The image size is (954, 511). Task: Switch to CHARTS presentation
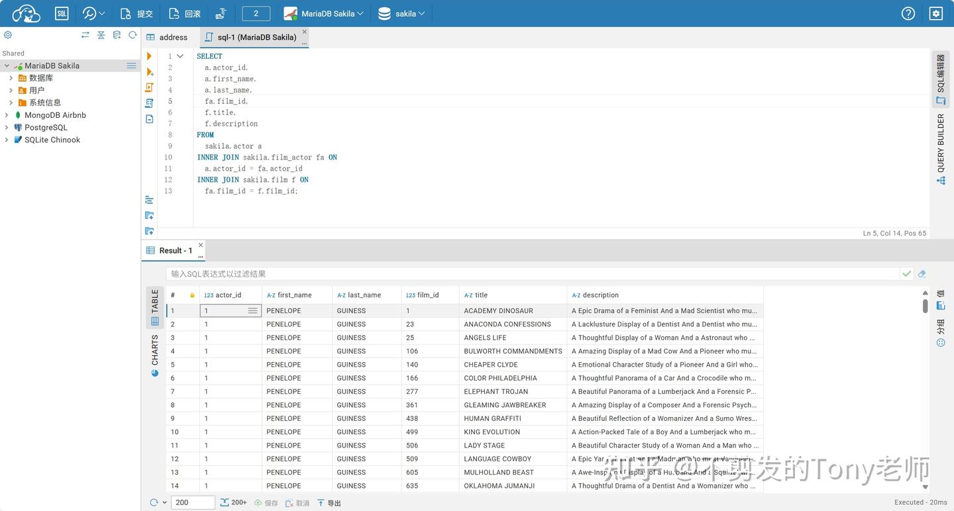point(155,356)
